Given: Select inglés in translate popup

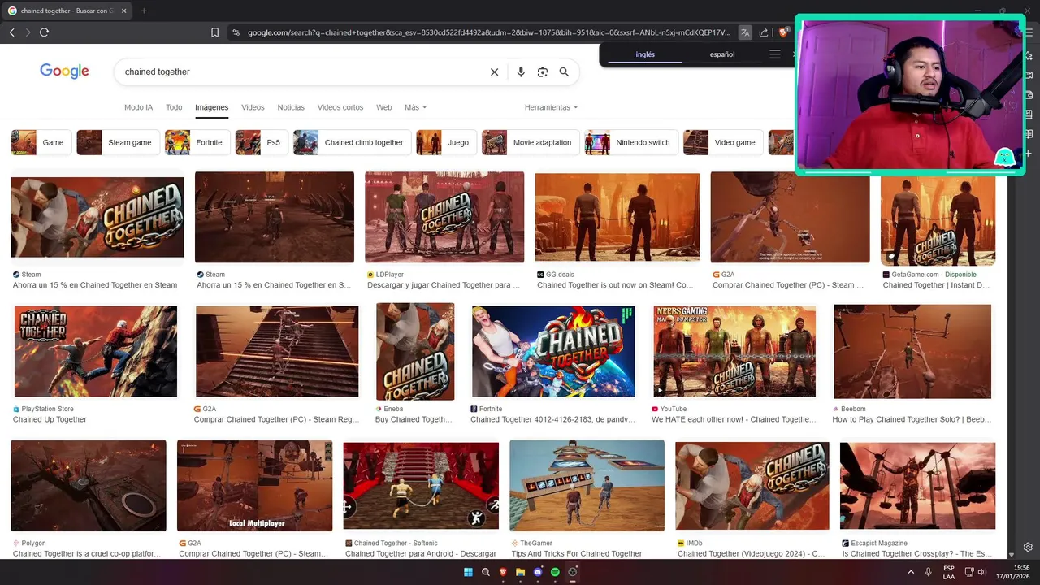Looking at the screenshot, I should pos(645,54).
